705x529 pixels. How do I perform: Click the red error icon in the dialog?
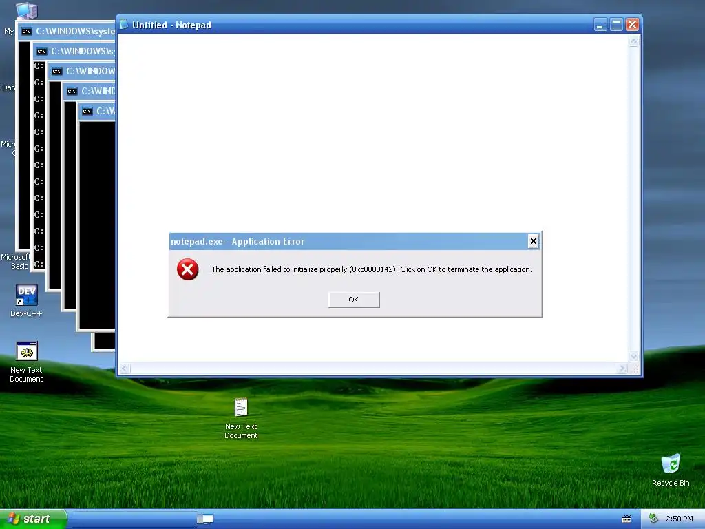[x=187, y=269]
